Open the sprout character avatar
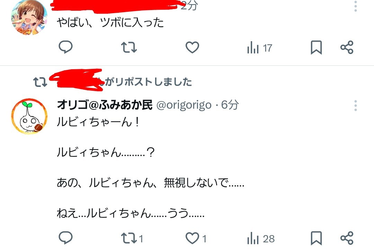This screenshot has width=374, height=251. pos(29,116)
